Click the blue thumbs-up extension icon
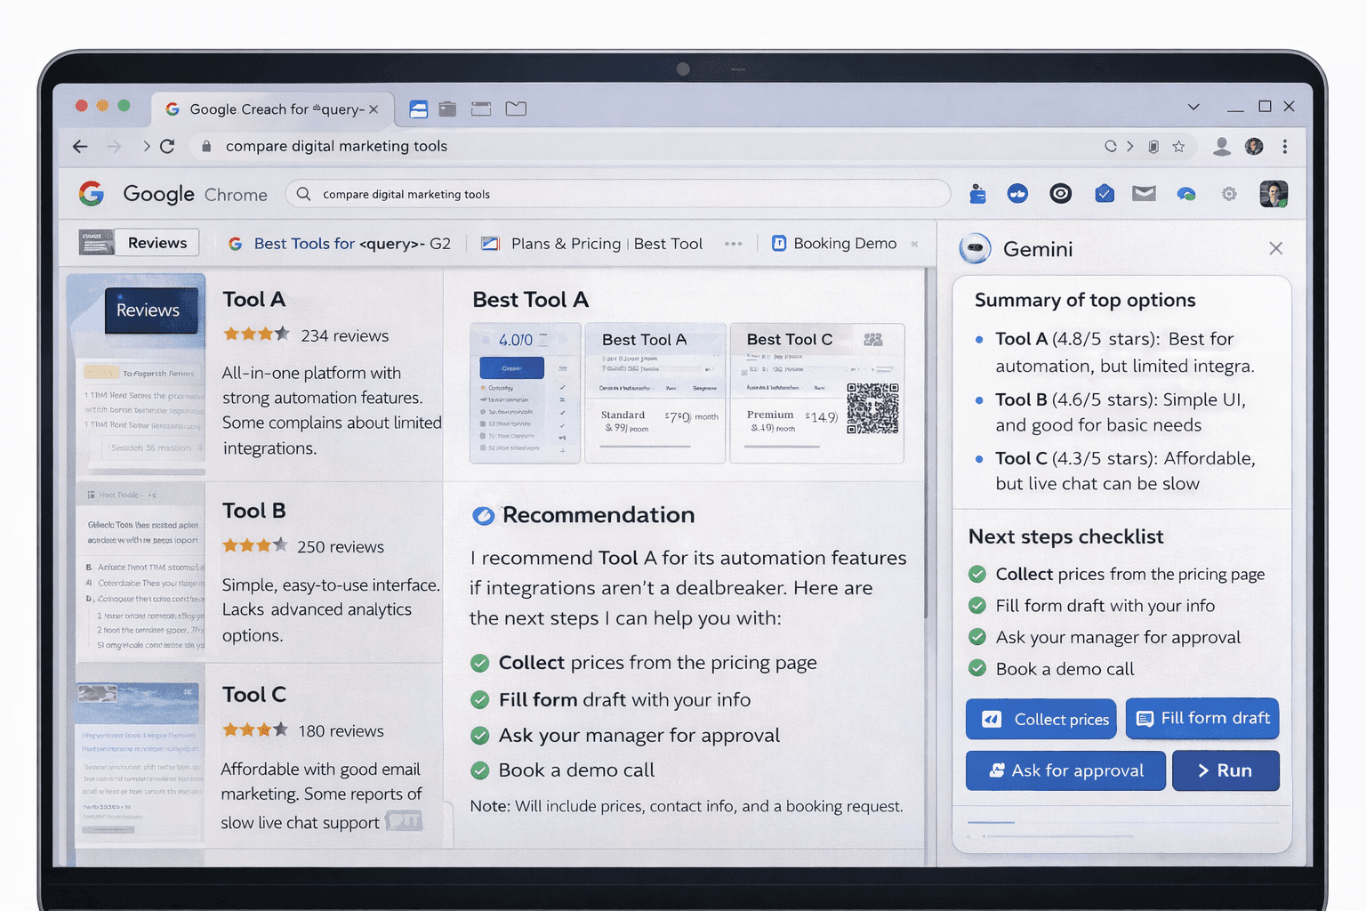Screen dimensions: 1366x911 coord(1017,194)
